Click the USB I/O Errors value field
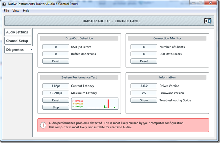 coord(56,47)
